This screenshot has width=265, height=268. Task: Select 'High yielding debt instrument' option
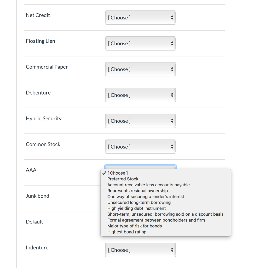[x=165, y=208]
